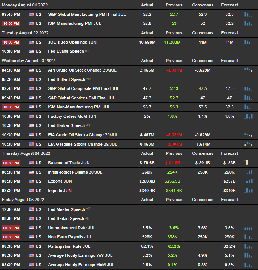Click the speaker icon next to Fed Harker Speech
Image resolution: width=258 pixels, height=270 pixels.
(x=88, y=125)
